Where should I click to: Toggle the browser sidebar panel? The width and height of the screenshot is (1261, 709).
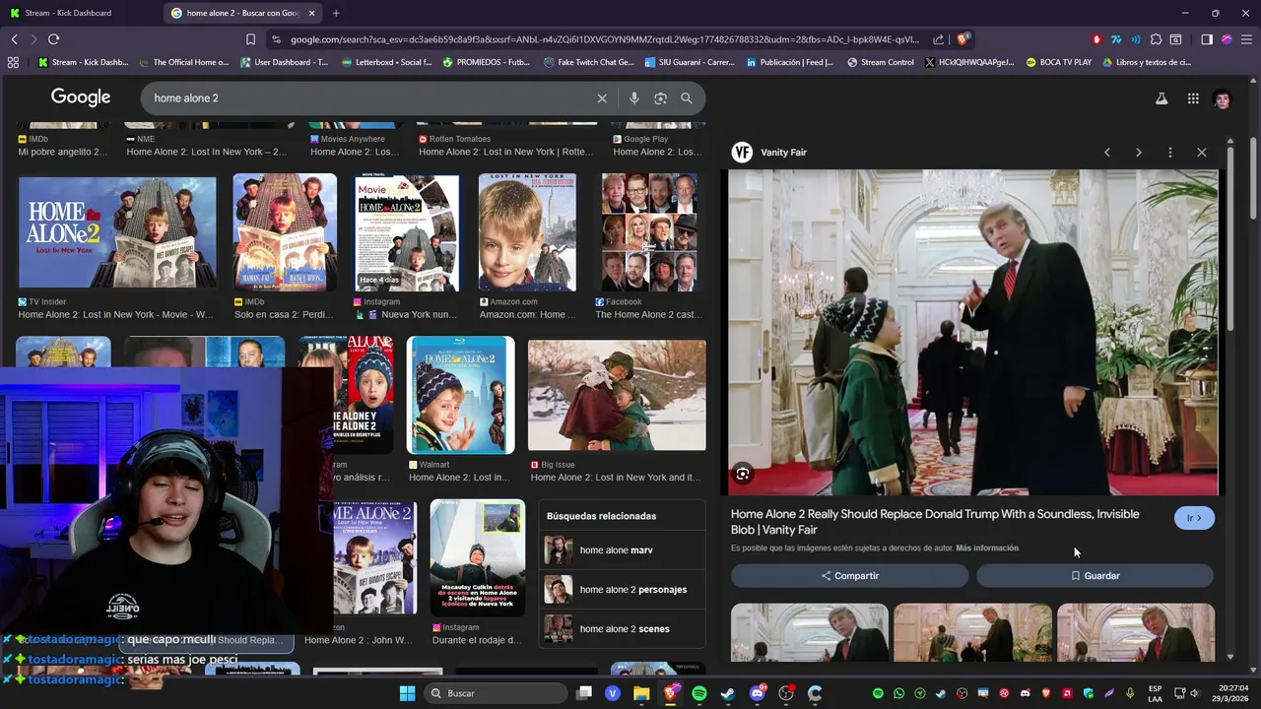1207,39
